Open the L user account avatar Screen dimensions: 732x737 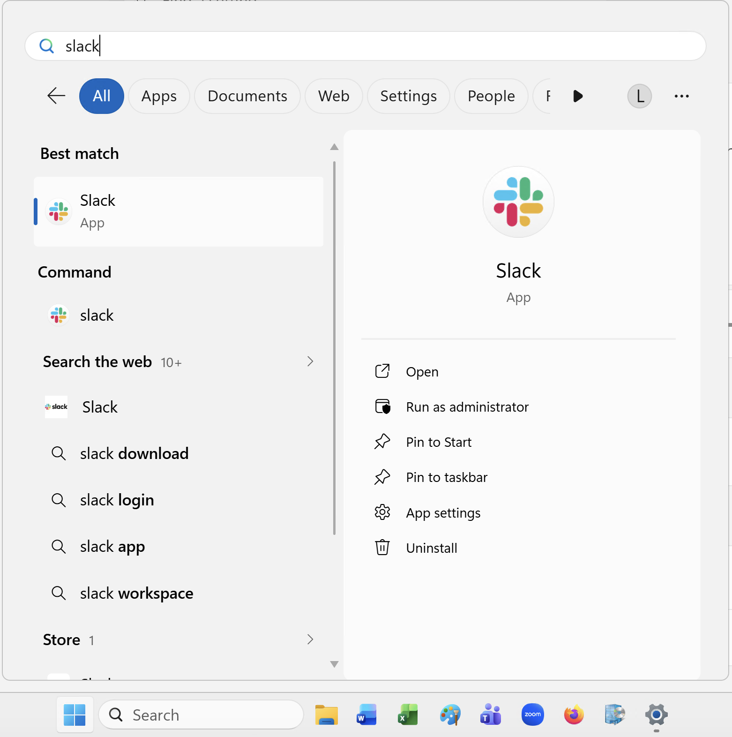640,96
